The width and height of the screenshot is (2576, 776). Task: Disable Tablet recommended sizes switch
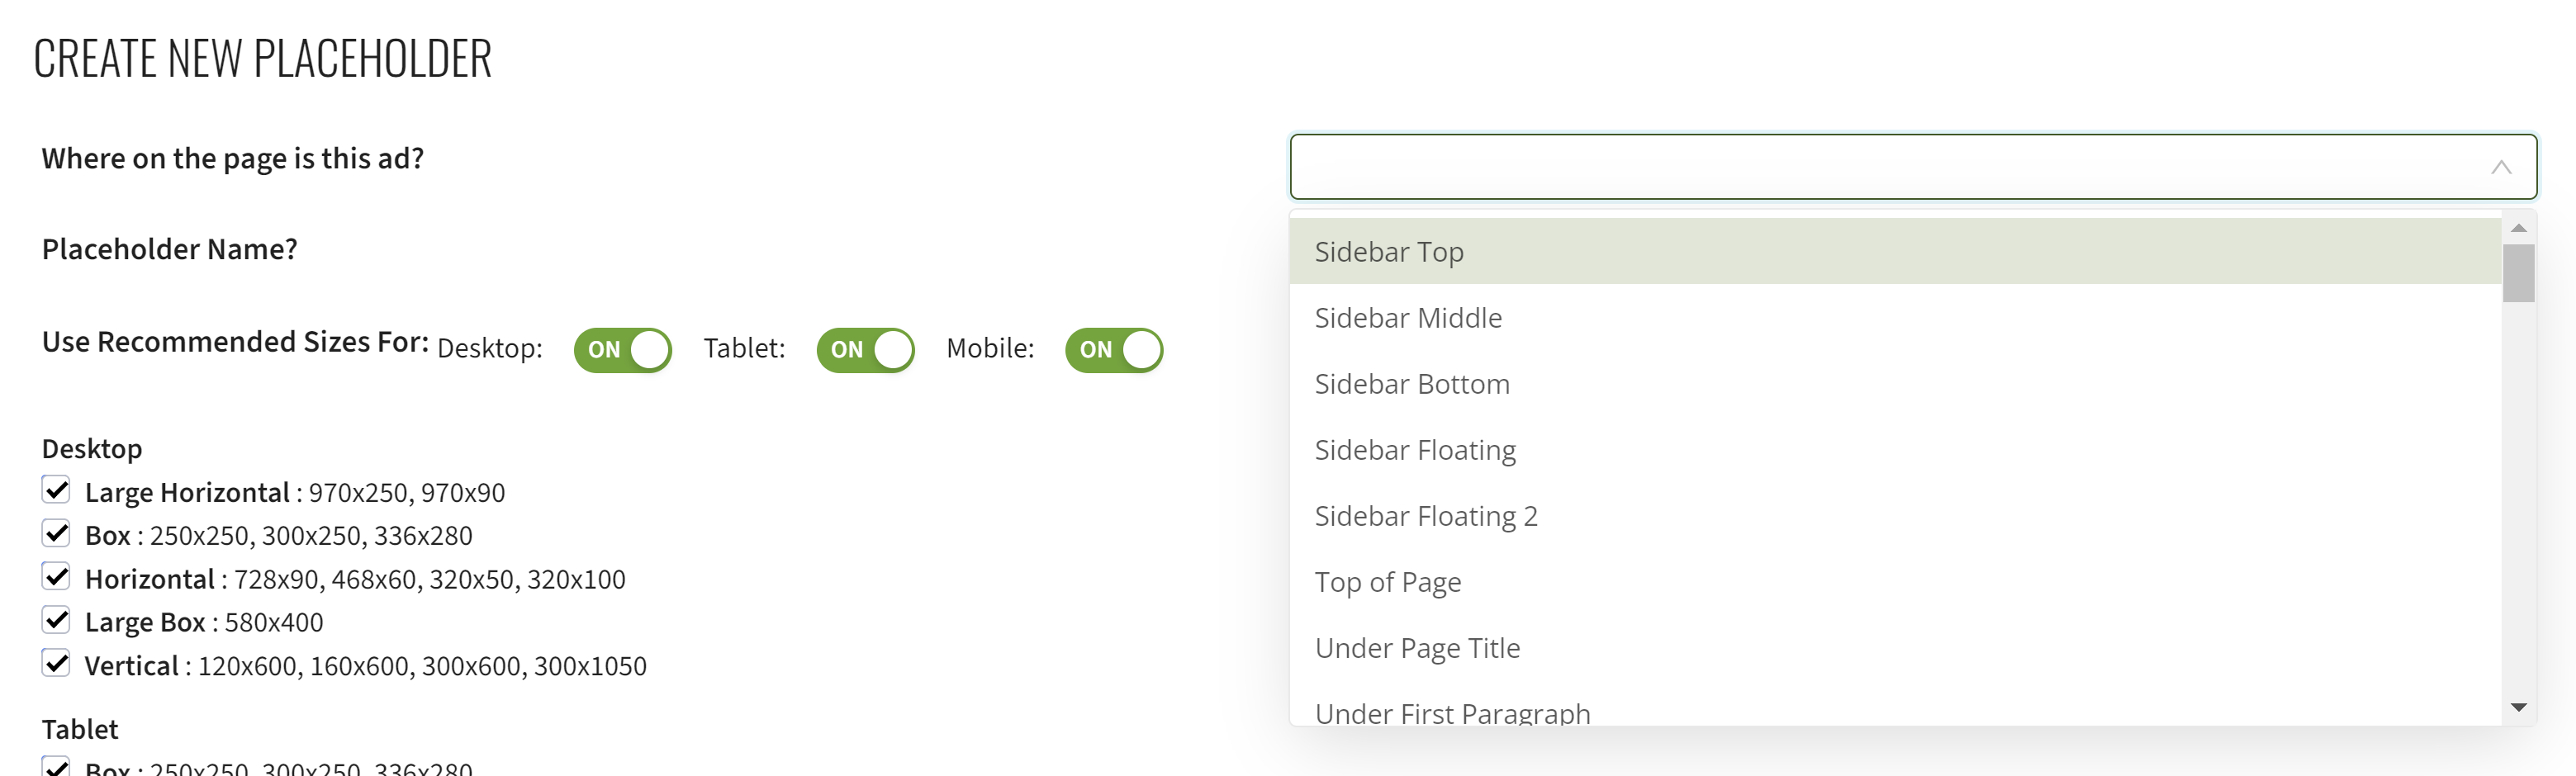coord(865,350)
